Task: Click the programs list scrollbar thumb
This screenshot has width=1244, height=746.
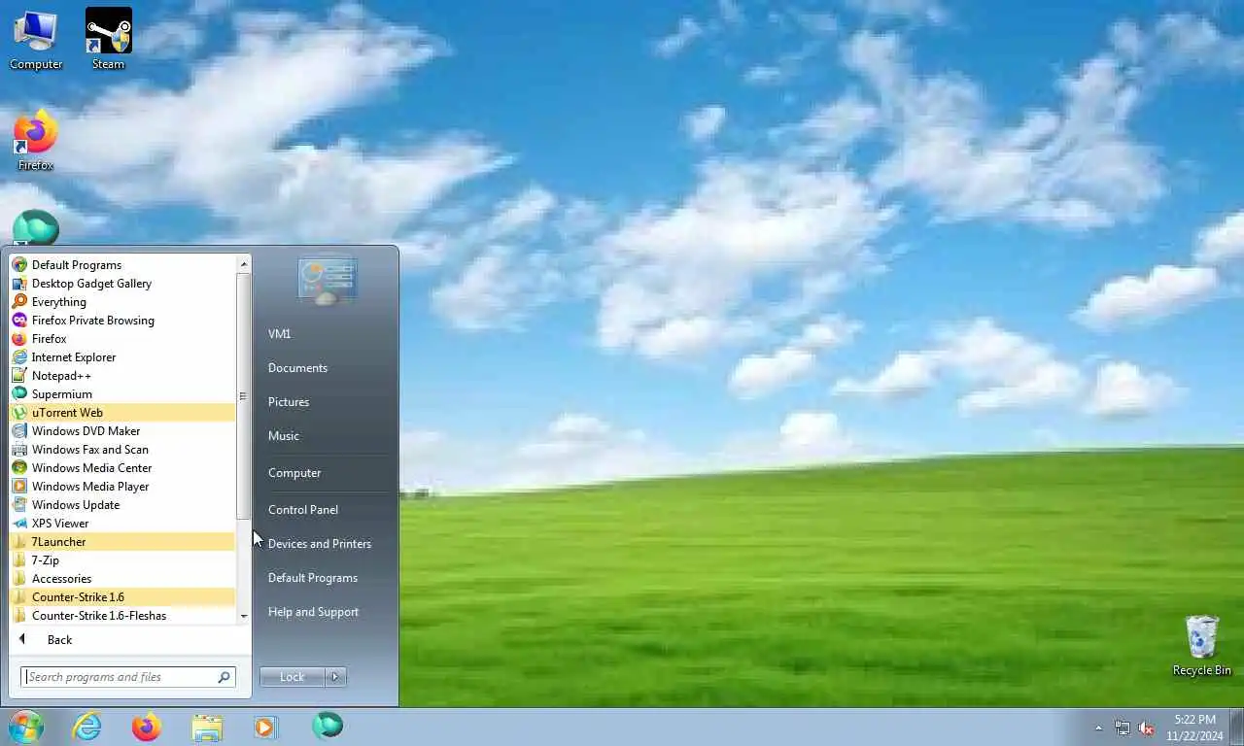Action: (x=244, y=395)
